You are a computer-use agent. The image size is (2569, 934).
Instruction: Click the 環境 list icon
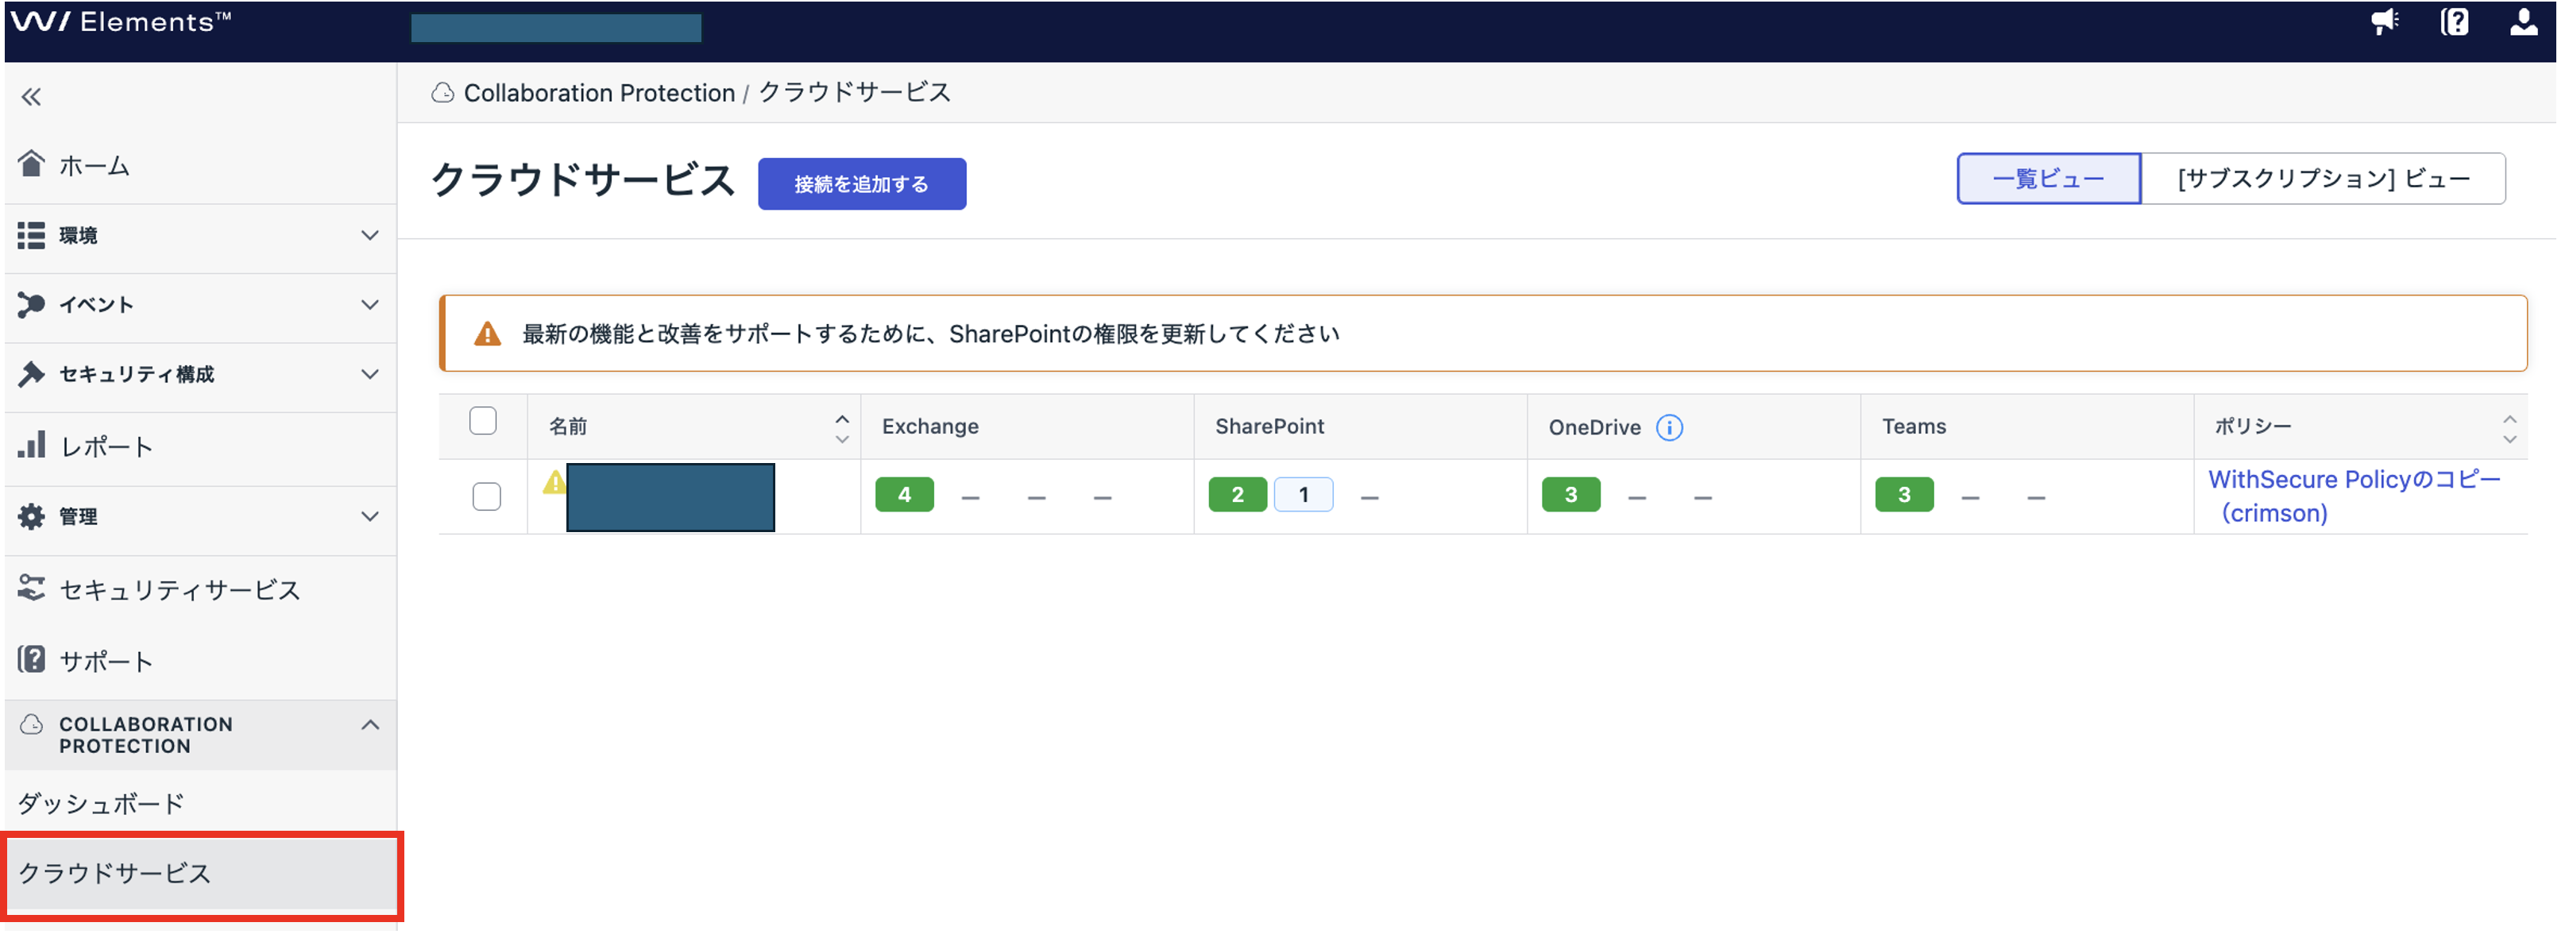[x=32, y=235]
